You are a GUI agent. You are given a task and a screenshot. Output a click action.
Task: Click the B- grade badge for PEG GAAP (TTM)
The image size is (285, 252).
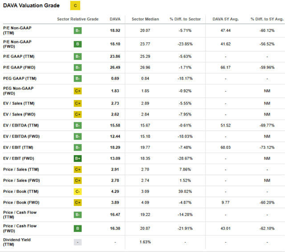coord(77,79)
